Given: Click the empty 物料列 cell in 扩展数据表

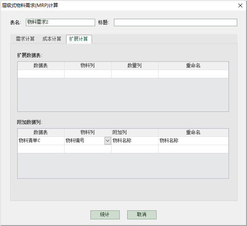Looking at the screenshot, I should (88, 74).
